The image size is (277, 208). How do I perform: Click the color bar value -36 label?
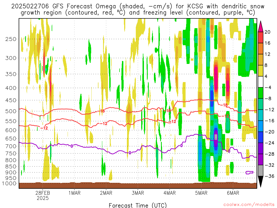coord(269,176)
